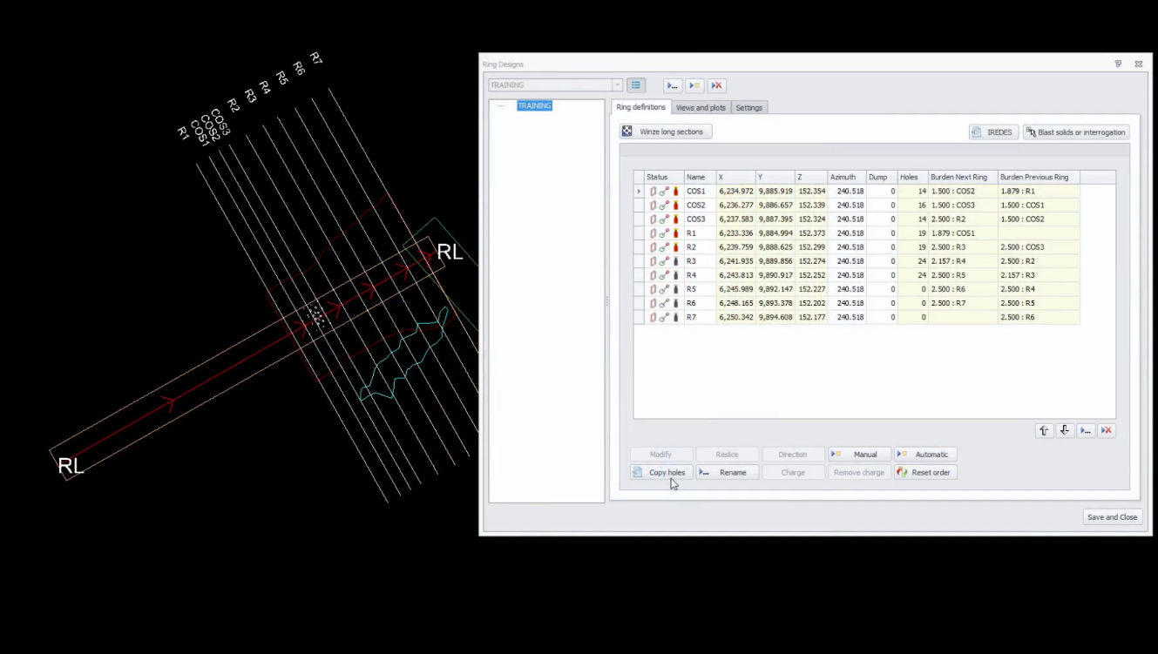Click the charge bottle icon in R3 row

click(x=675, y=261)
